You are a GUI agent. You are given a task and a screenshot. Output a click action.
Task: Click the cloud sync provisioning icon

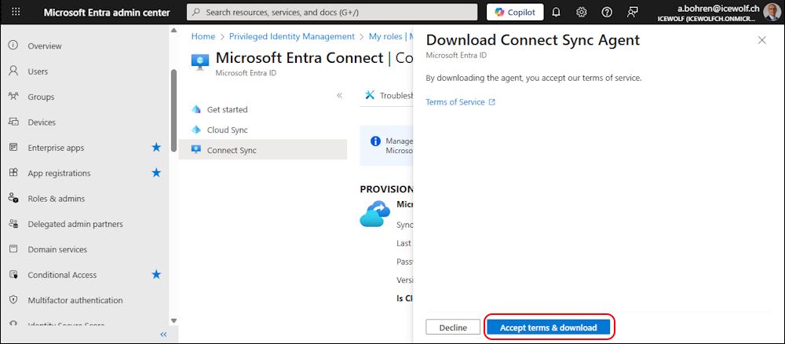pos(374,214)
